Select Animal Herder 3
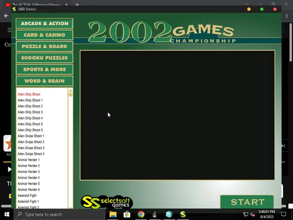The width and height of the screenshot is (293, 220). coord(29,172)
